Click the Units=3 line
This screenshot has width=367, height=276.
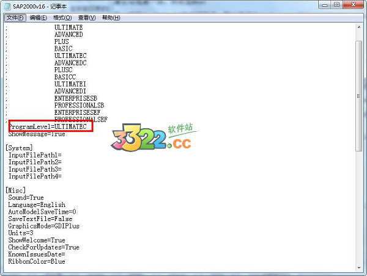pyautogui.click(x=21, y=233)
